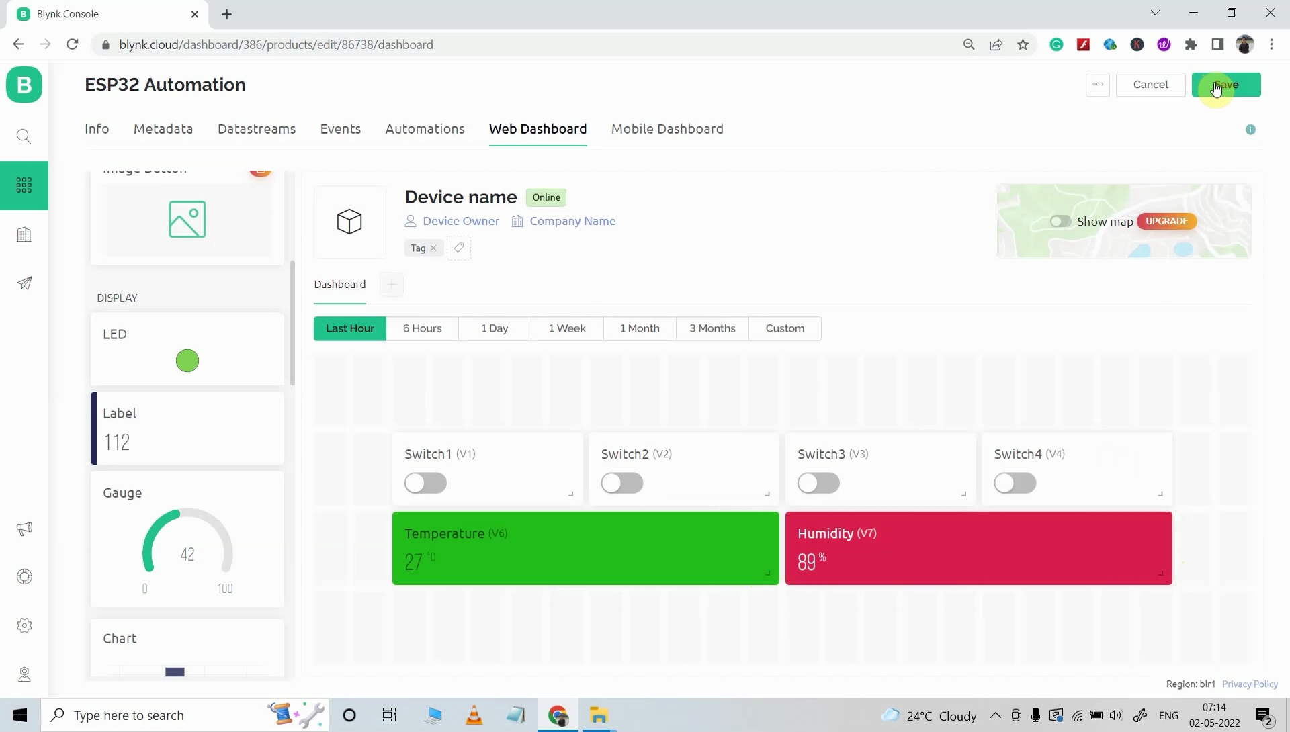Turn on the Switch1 toggle

pos(425,483)
